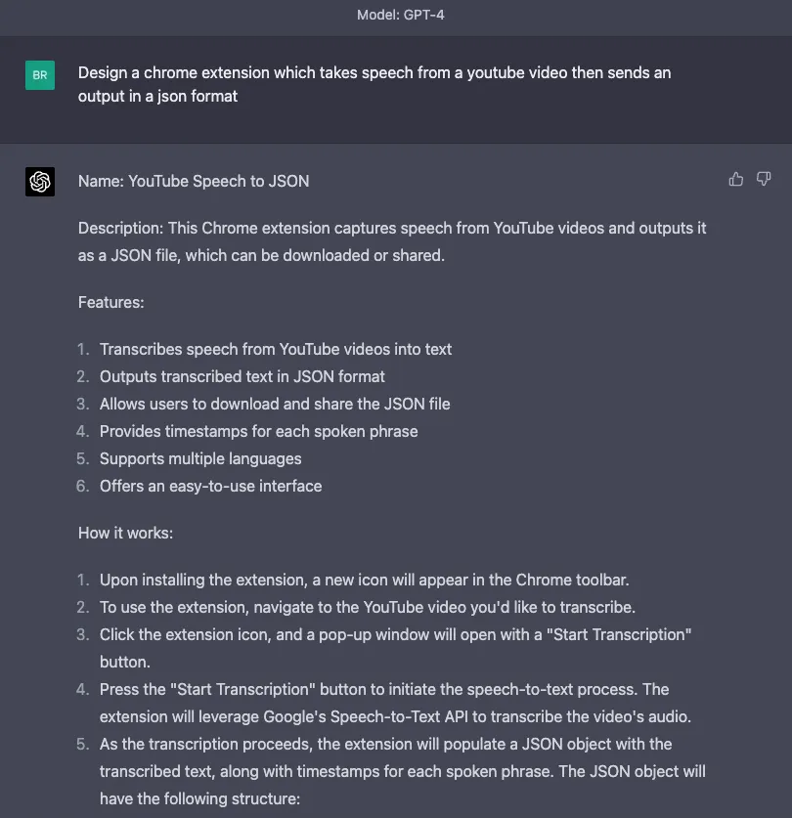Click feature 'Provides timestamps for each spoken phrase'
The width and height of the screenshot is (792, 818).
point(259,431)
